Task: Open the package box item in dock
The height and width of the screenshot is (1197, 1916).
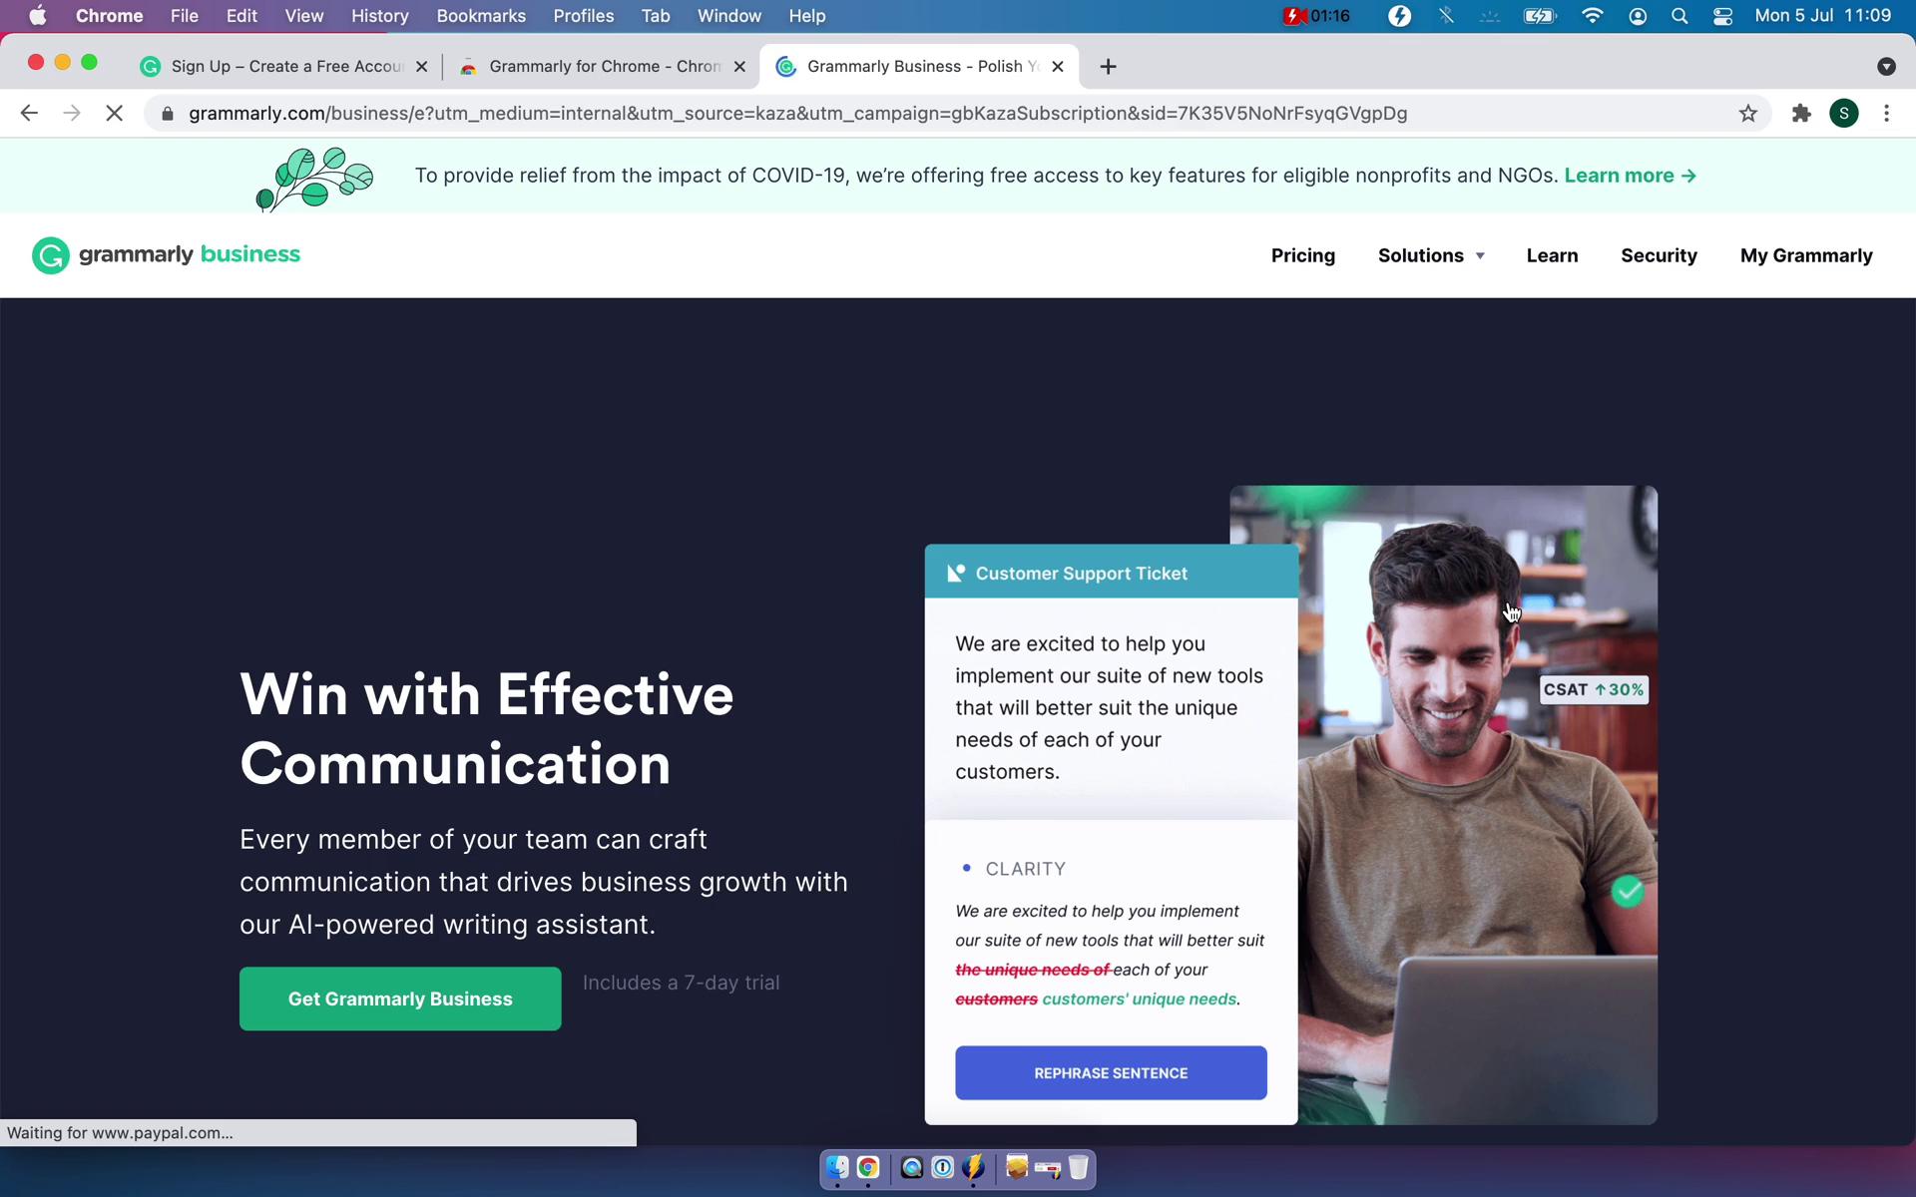Action: [x=1016, y=1167]
